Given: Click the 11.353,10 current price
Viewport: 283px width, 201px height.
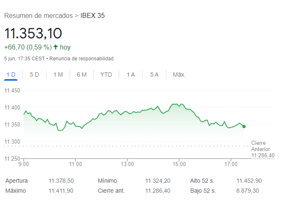Looking at the screenshot, I should [33, 33].
